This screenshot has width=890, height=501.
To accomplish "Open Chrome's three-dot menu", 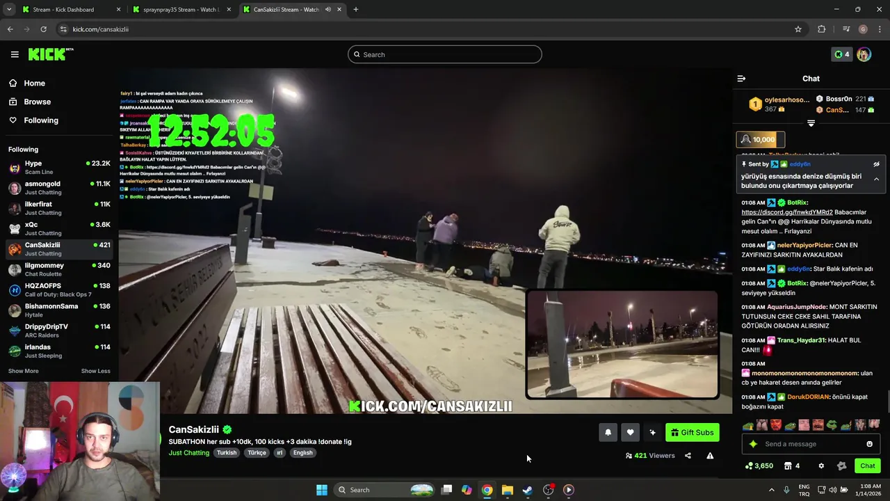I will [880, 29].
